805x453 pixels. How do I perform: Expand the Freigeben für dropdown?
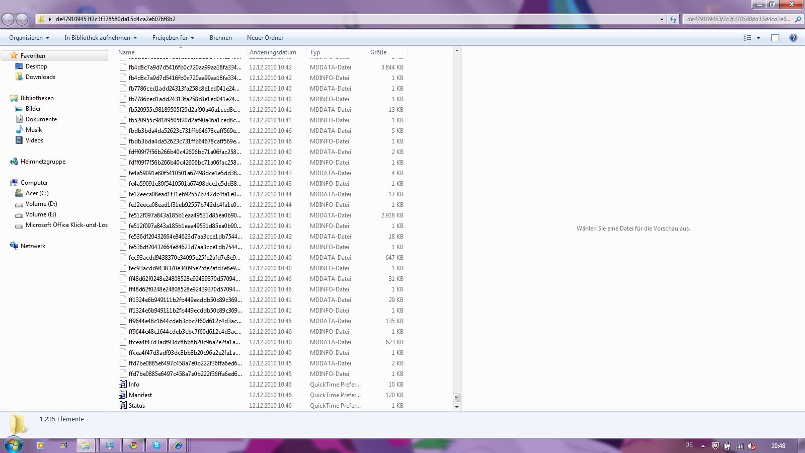(x=173, y=38)
